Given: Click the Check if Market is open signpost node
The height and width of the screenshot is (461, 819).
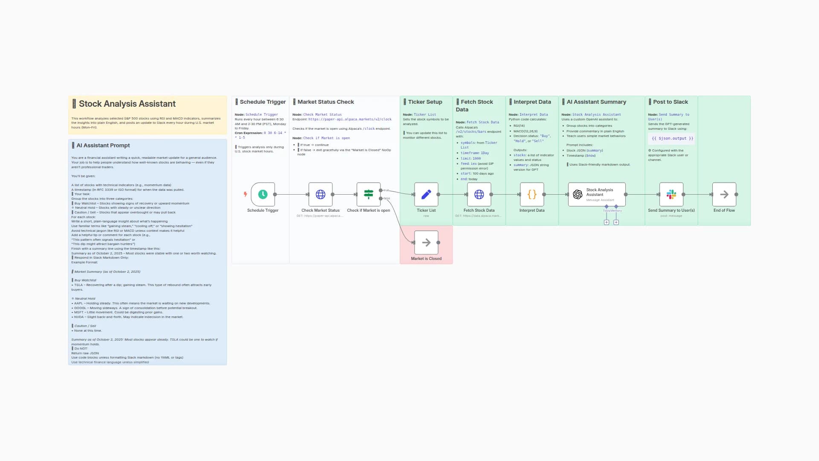Looking at the screenshot, I should pos(369,194).
